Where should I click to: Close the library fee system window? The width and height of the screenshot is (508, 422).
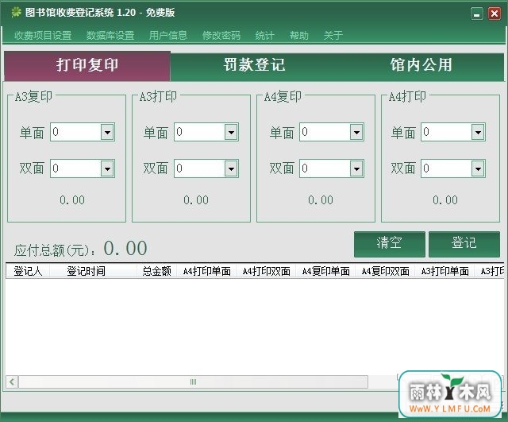pyautogui.click(x=495, y=14)
